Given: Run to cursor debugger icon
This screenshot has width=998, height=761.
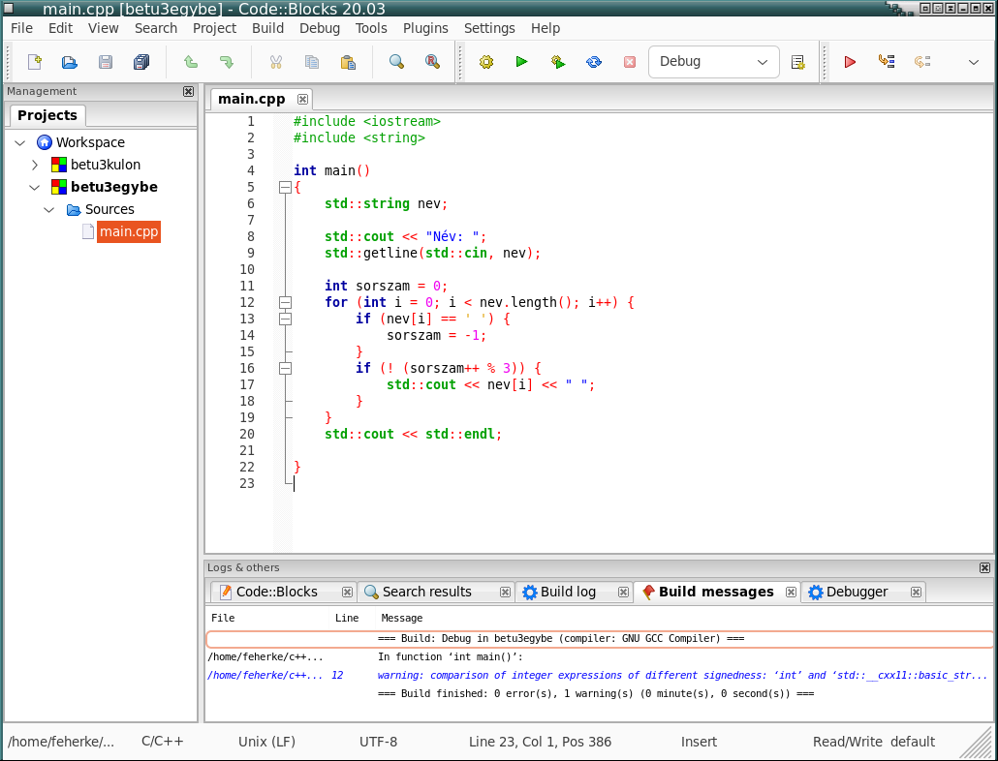Looking at the screenshot, I should [887, 62].
